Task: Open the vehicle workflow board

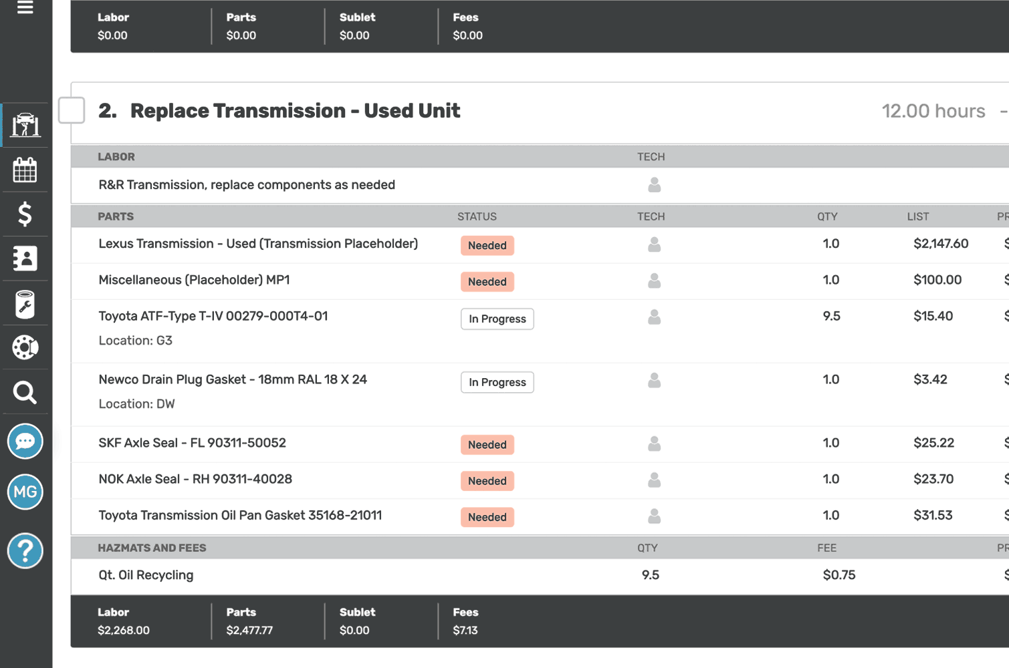Action: click(x=25, y=125)
